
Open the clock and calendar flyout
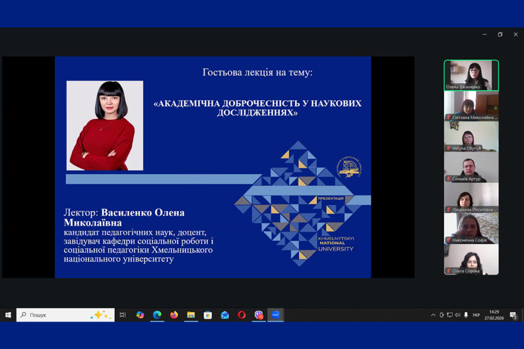[x=494, y=315]
